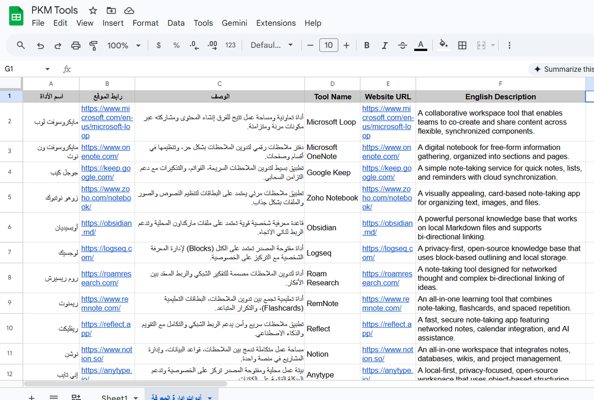
Task: Open the Edit menu
Action: coord(60,23)
